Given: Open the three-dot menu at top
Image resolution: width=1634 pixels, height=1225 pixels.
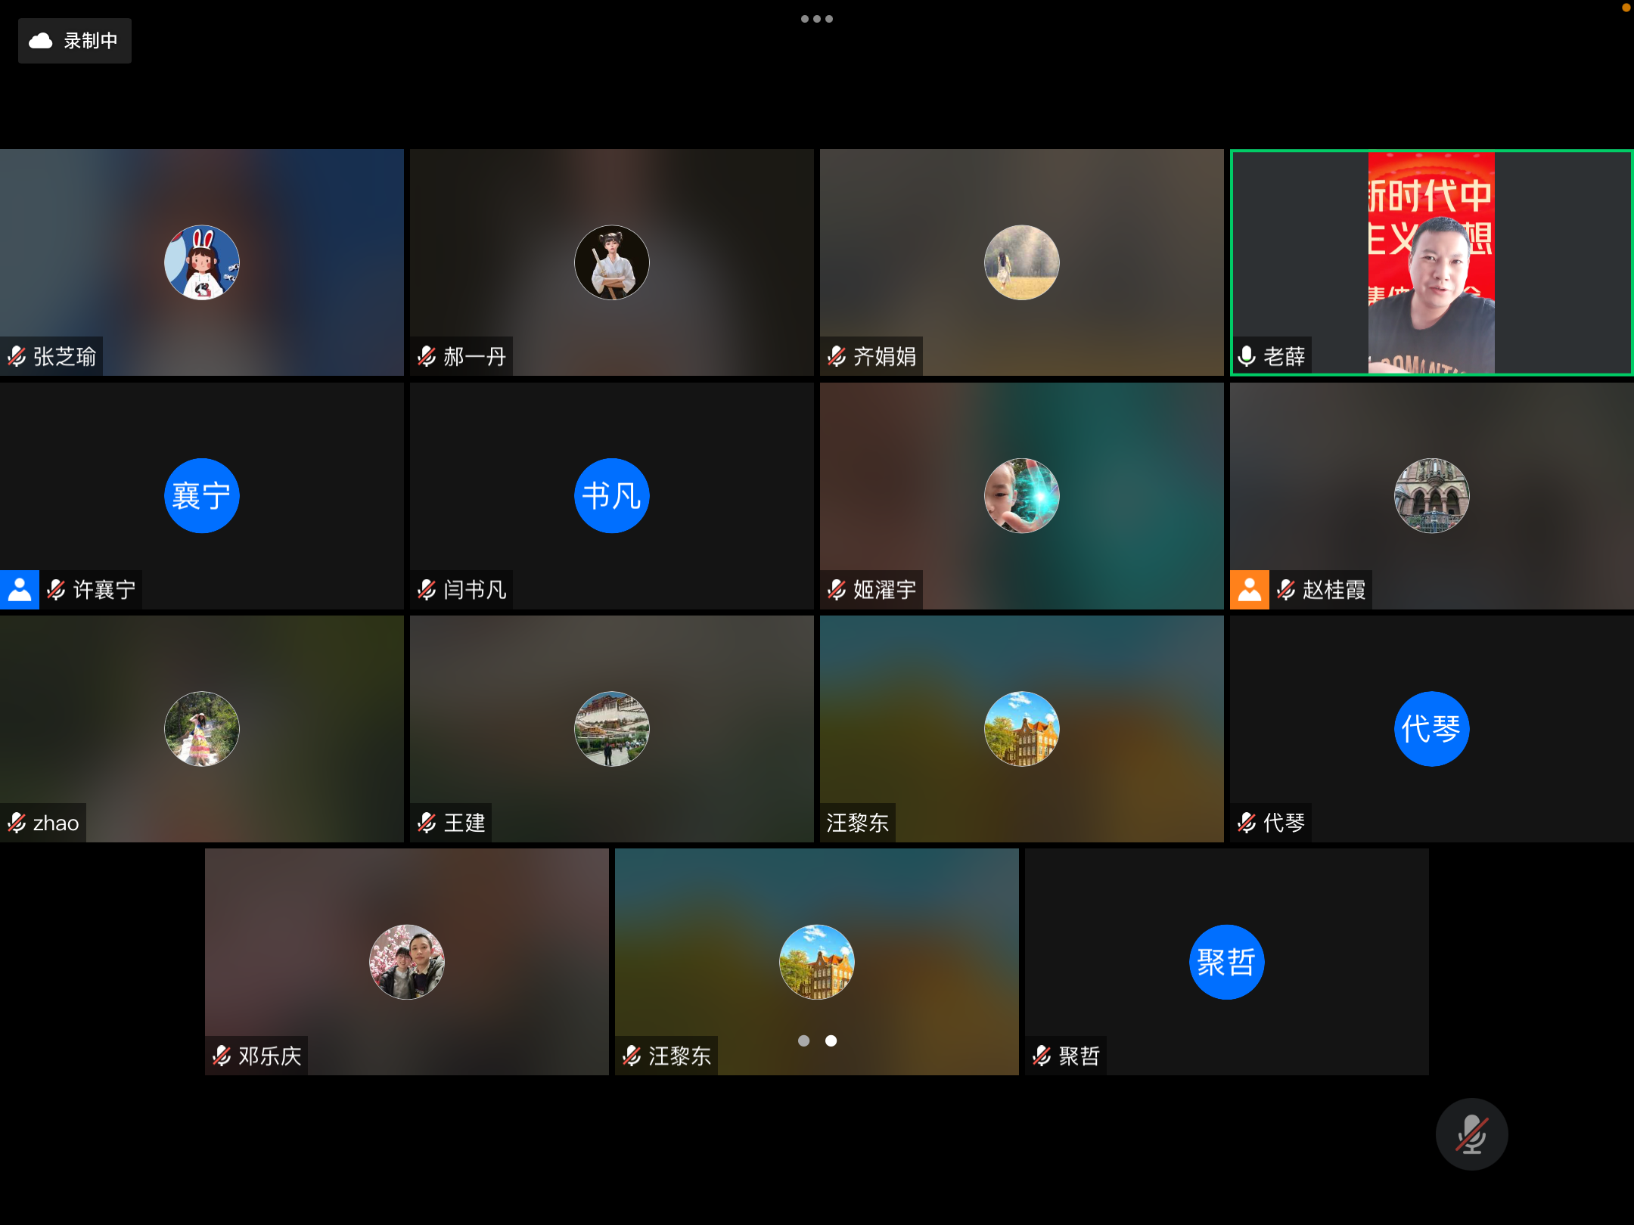Looking at the screenshot, I should [816, 19].
